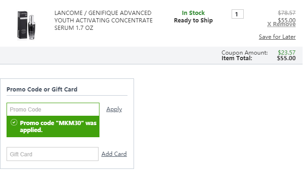
Task: Click the checkmark icon in green banner
Action: pos(14,122)
